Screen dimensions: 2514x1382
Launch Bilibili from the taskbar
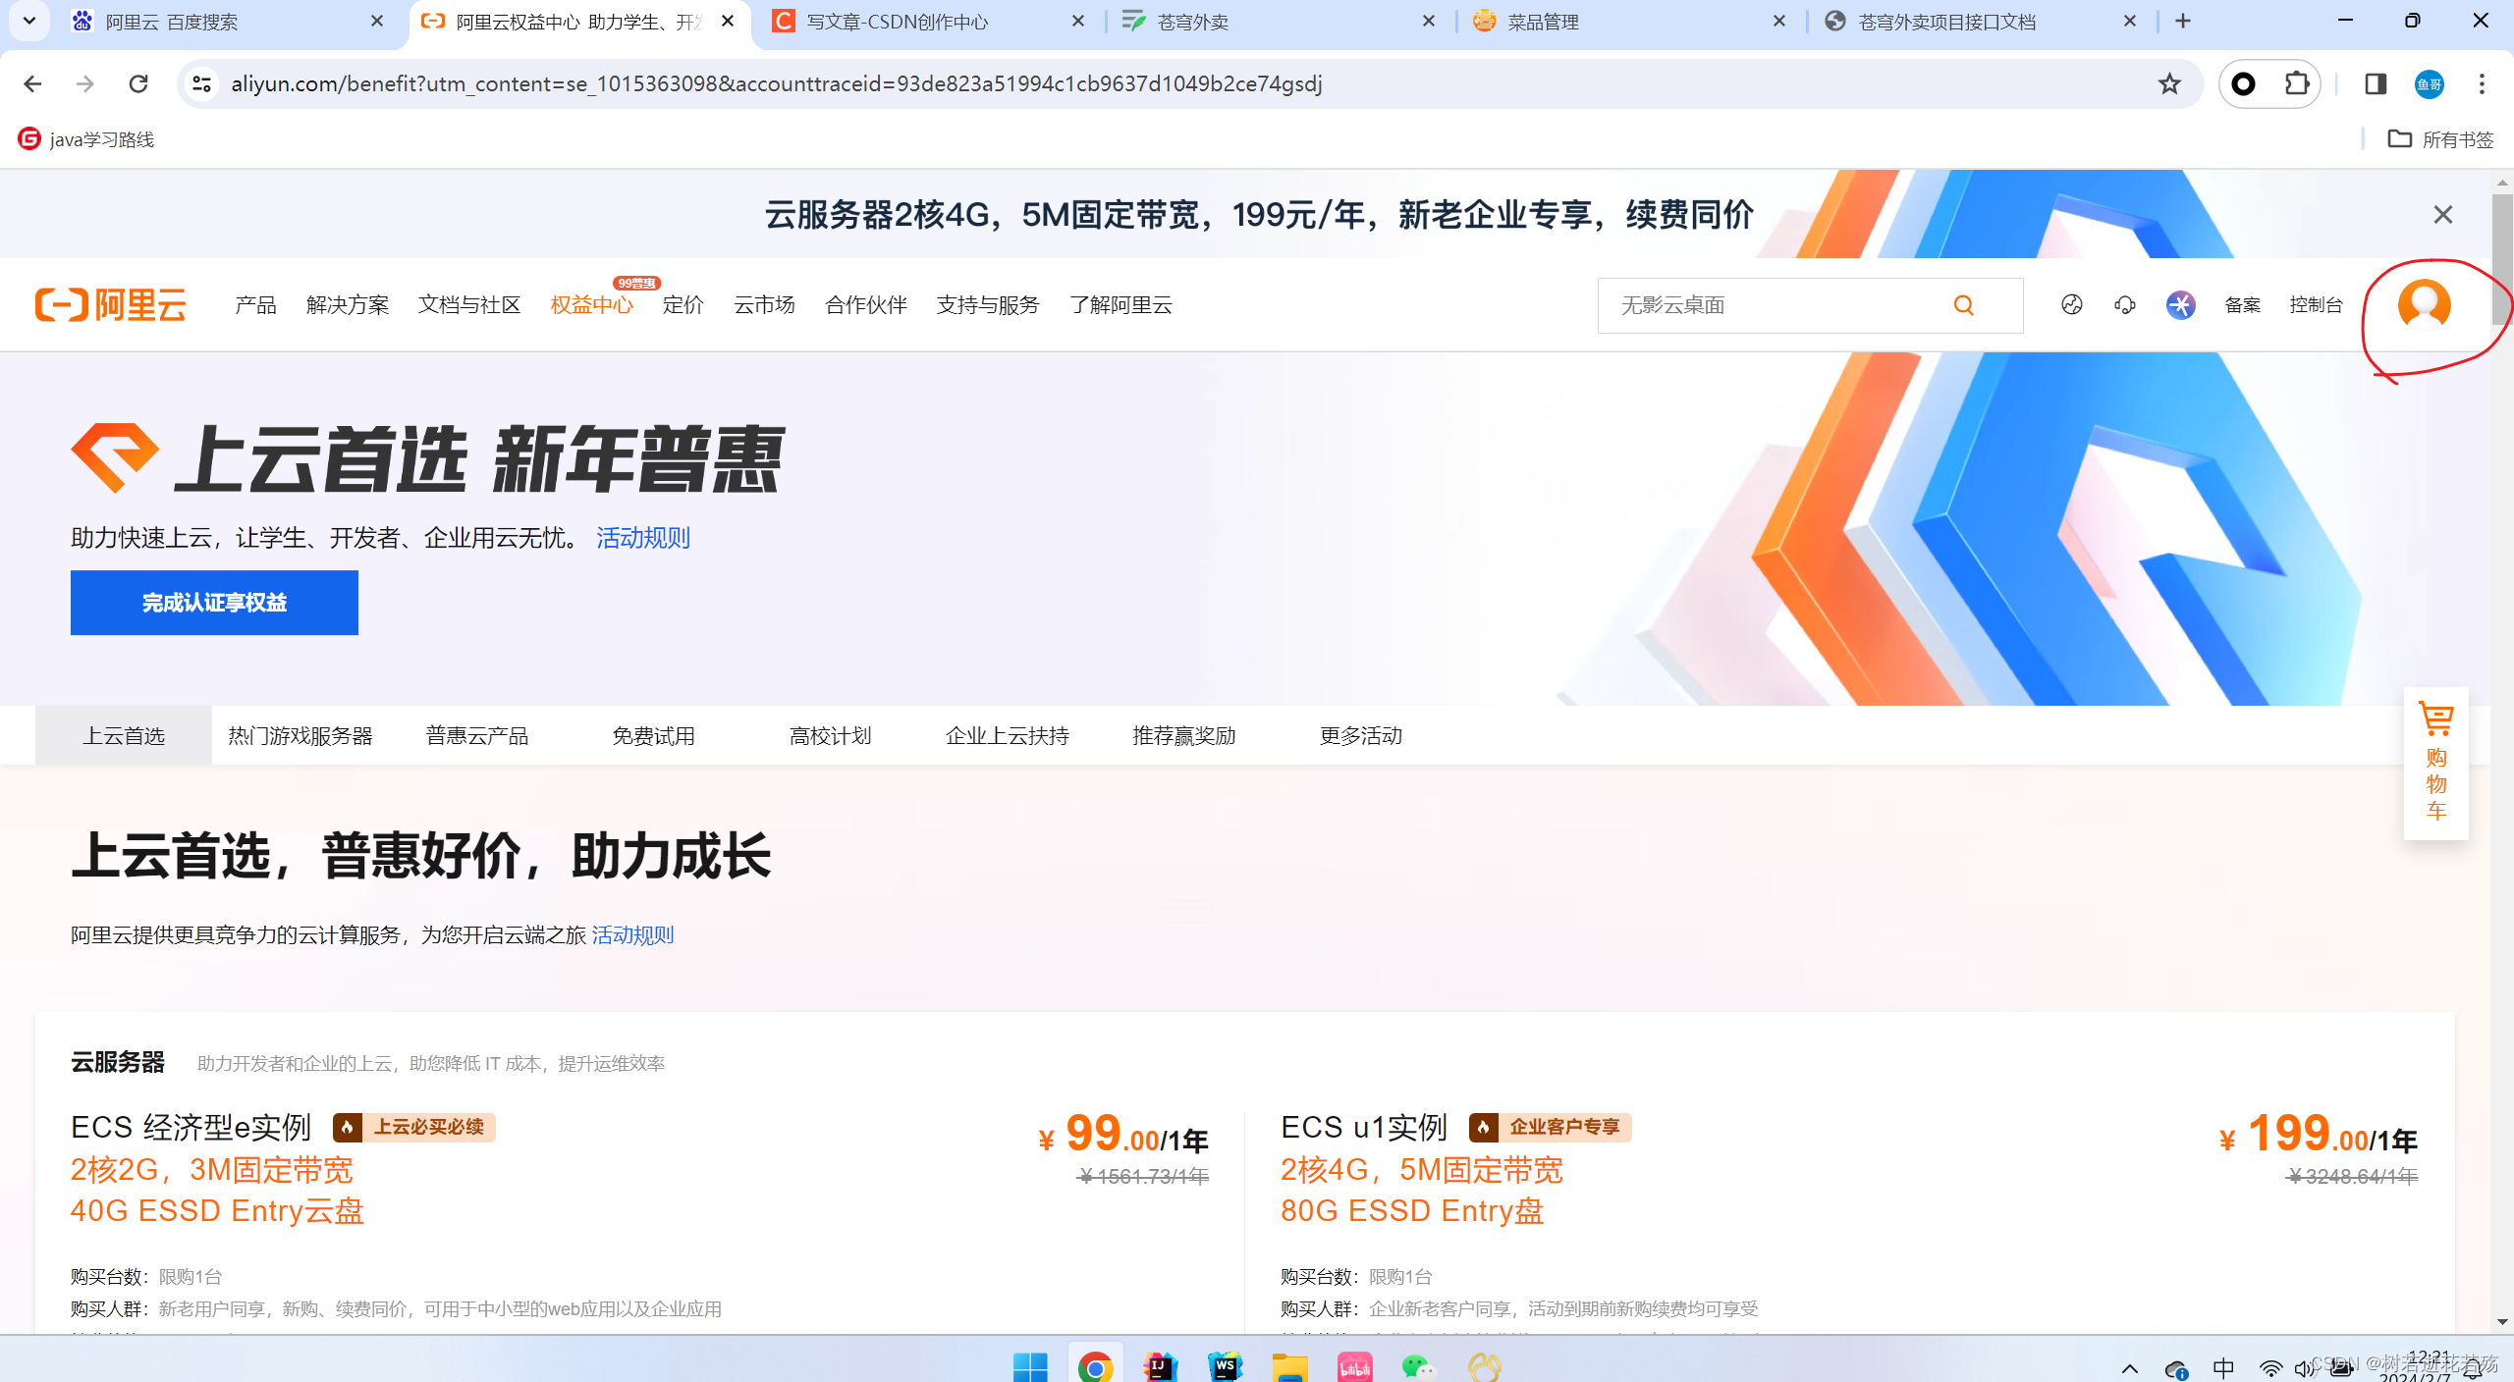click(x=1355, y=1365)
